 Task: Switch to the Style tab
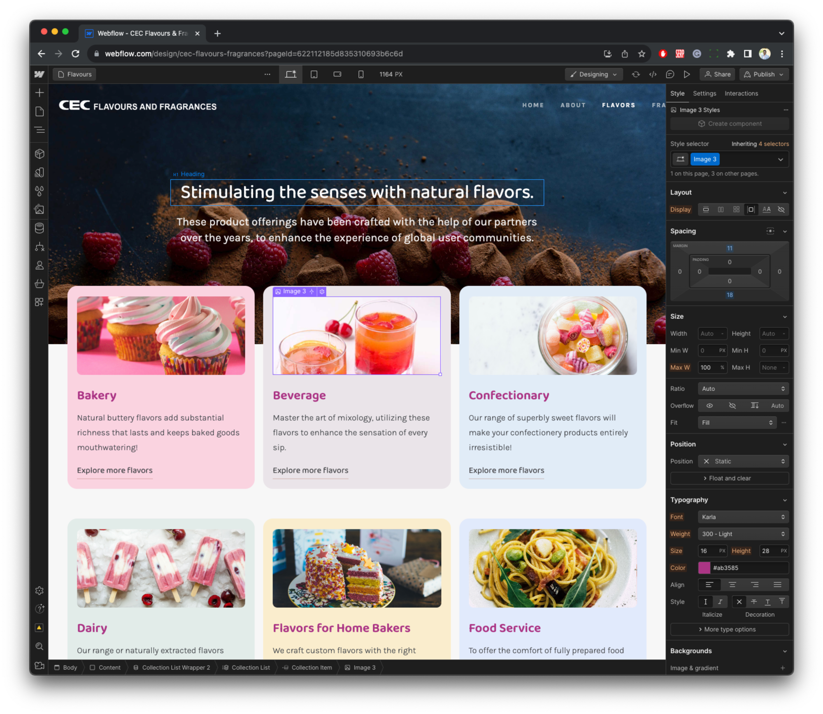coord(677,94)
